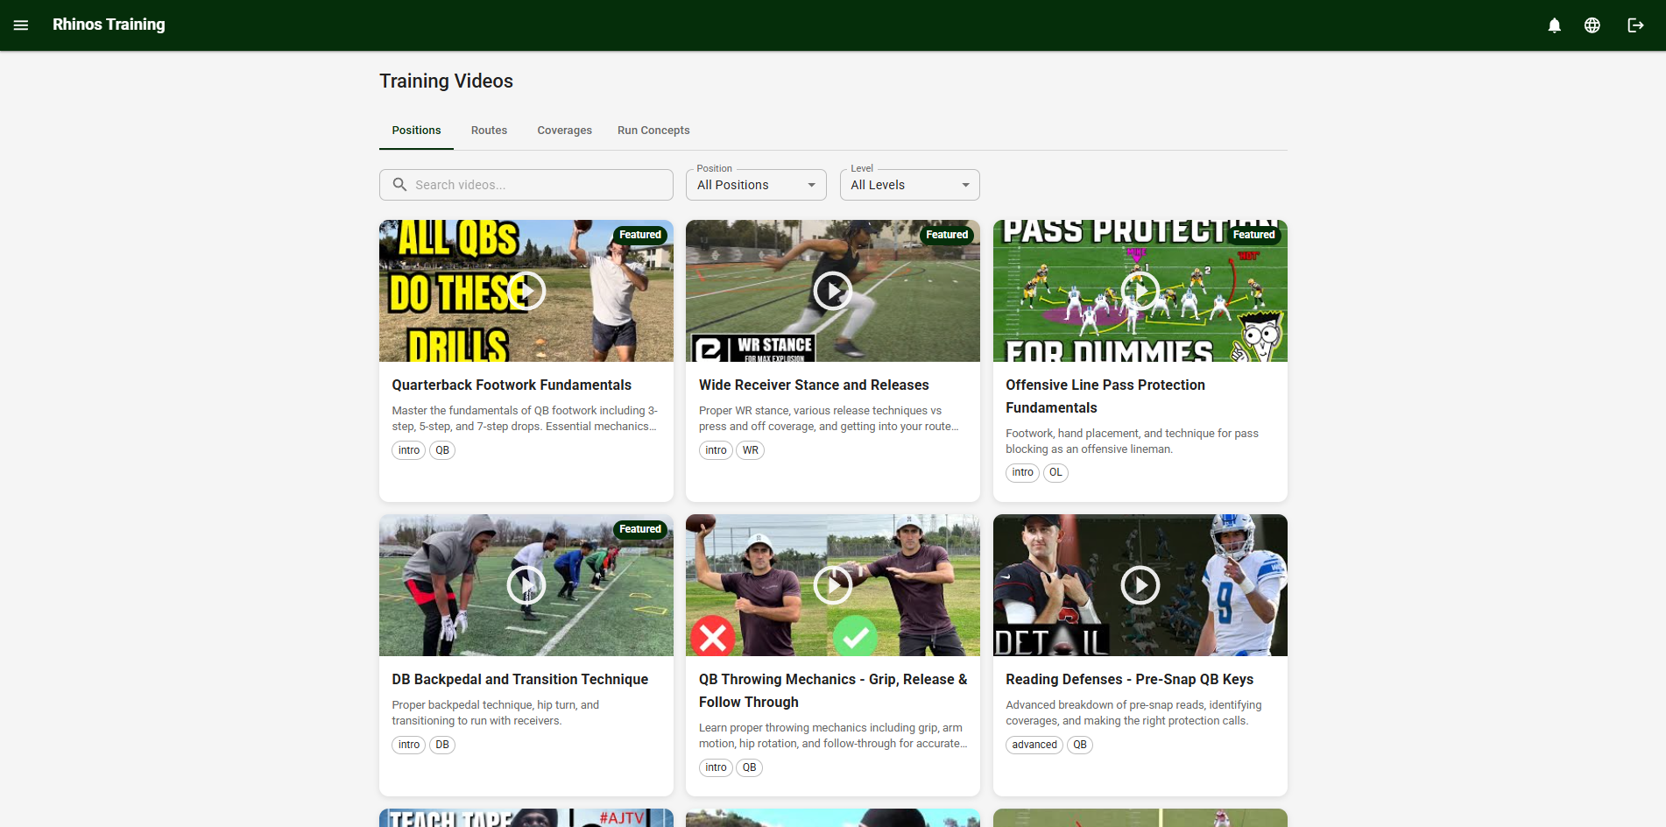Focus the Search videos field
Screen dimensions: 1666x827
pos(526,185)
